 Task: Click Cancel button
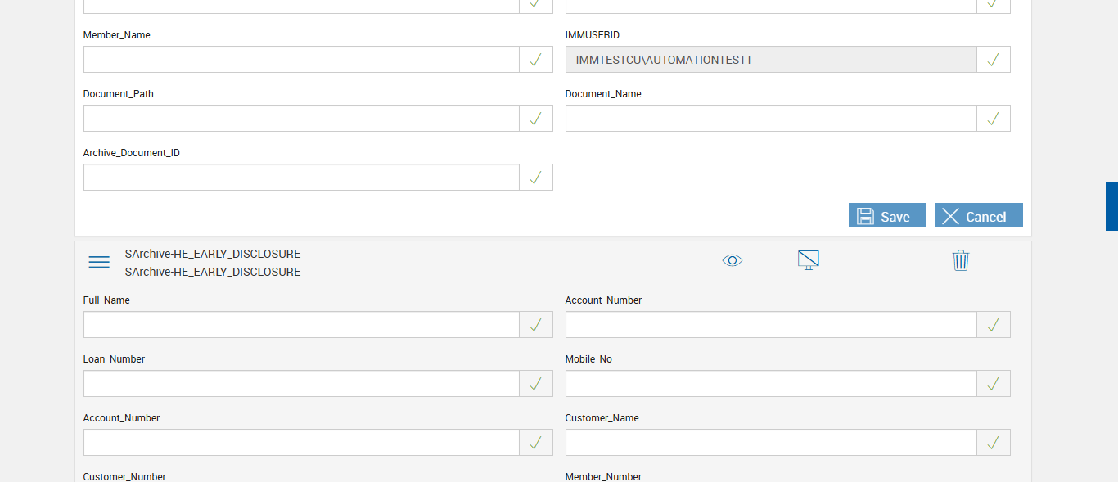click(x=978, y=216)
